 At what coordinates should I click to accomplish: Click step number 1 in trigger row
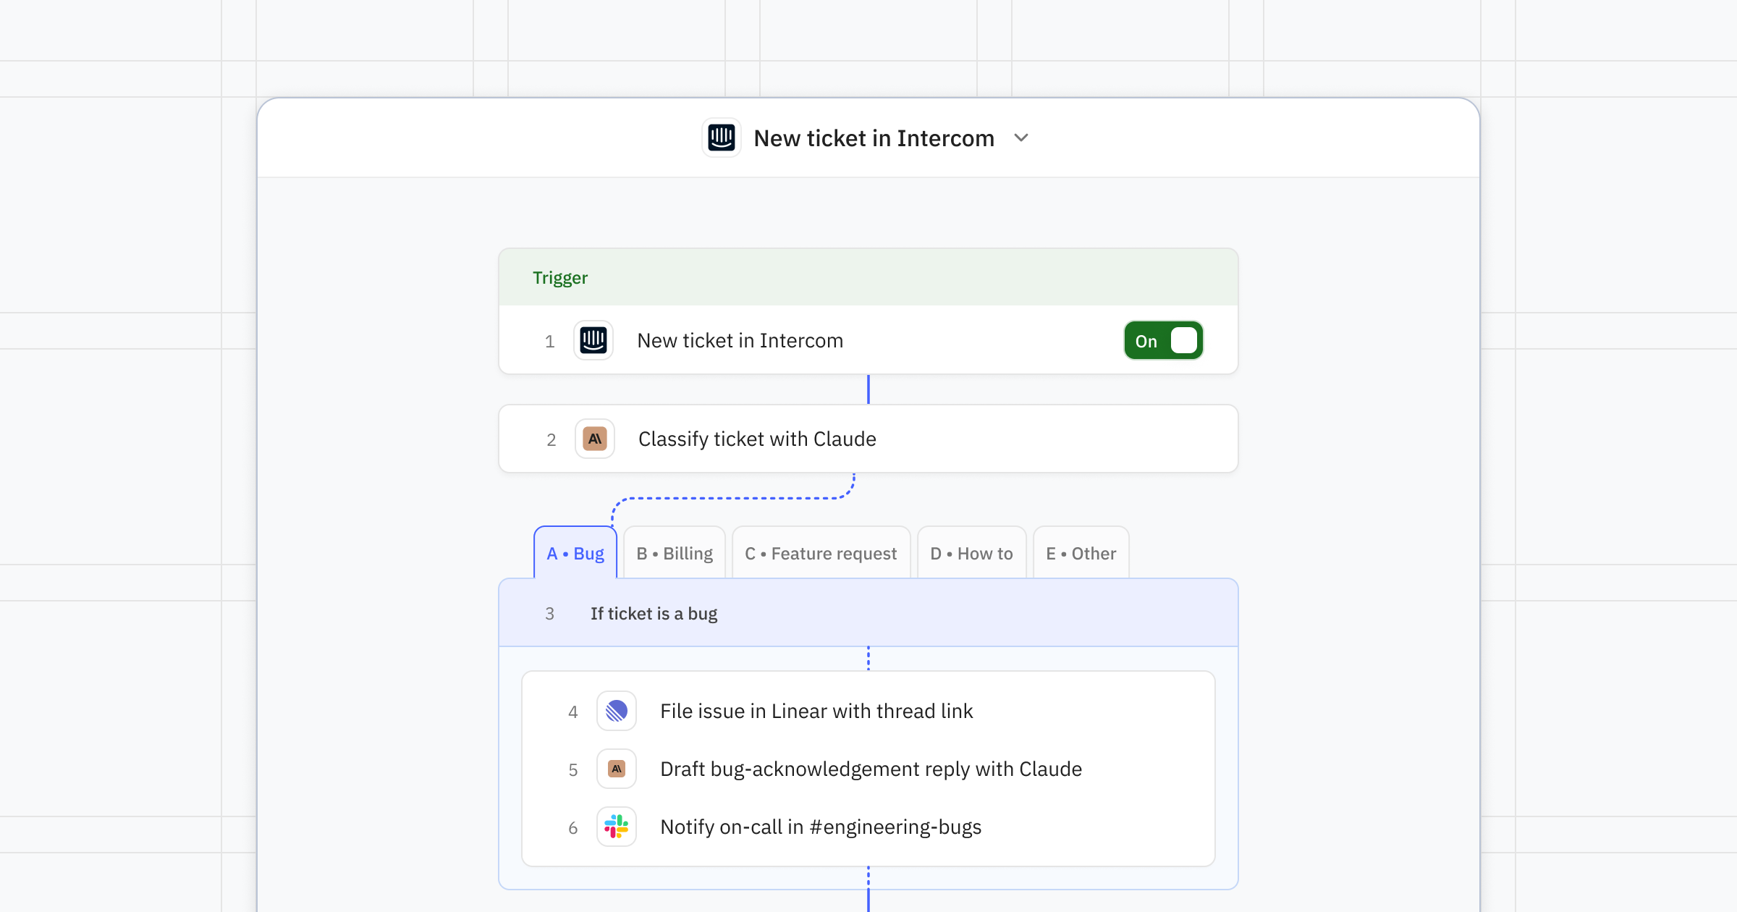[550, 341]
